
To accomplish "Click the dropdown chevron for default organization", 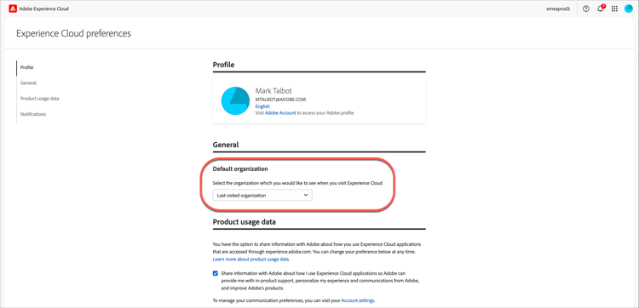I will (x=306, y=196).
